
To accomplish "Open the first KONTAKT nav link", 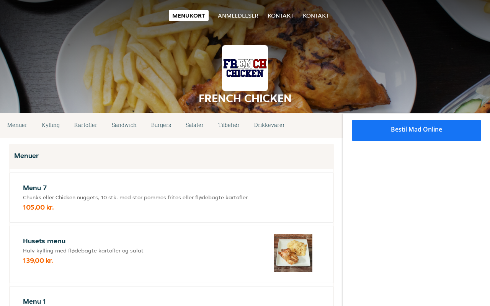I will click(281, 16).
